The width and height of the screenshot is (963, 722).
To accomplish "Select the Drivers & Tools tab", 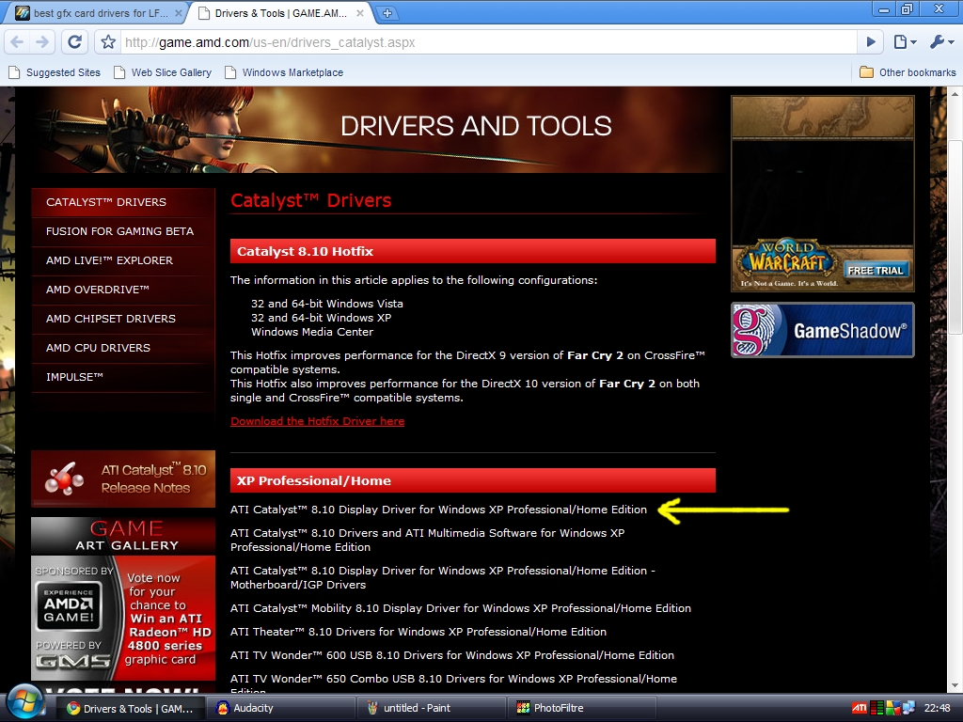I will [x=280, y=13].
